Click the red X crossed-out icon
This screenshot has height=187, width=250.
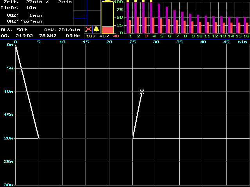click(x=89, y=29)
